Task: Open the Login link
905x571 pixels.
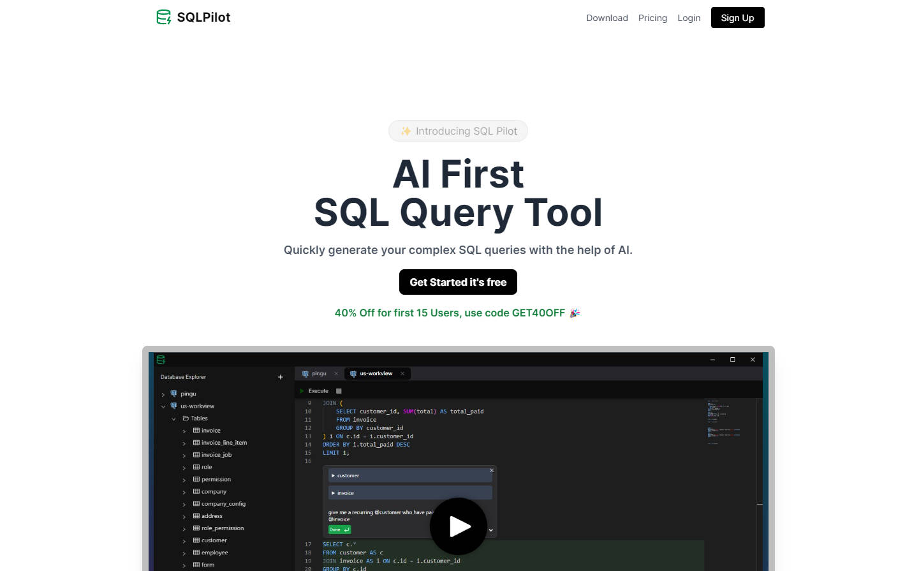Action: coord(689,18)
